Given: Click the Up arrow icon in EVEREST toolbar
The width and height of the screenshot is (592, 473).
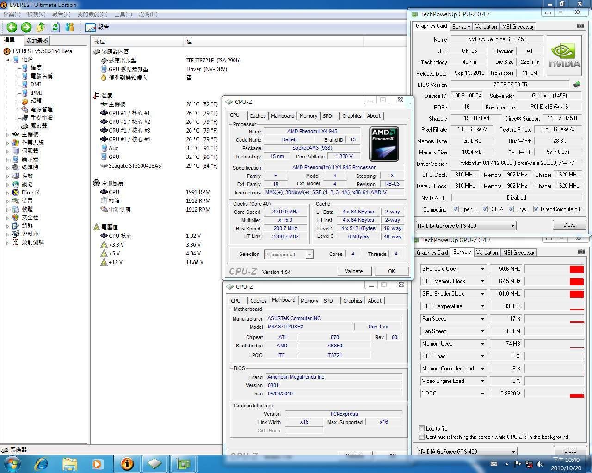Looking at the screenshot, I should point(41,27).
